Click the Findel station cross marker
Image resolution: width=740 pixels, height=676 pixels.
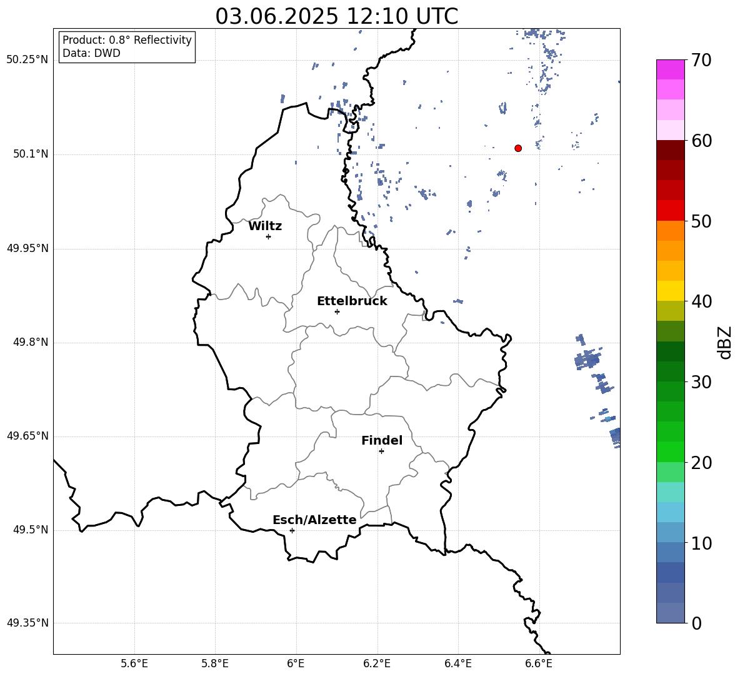point(381,452)
